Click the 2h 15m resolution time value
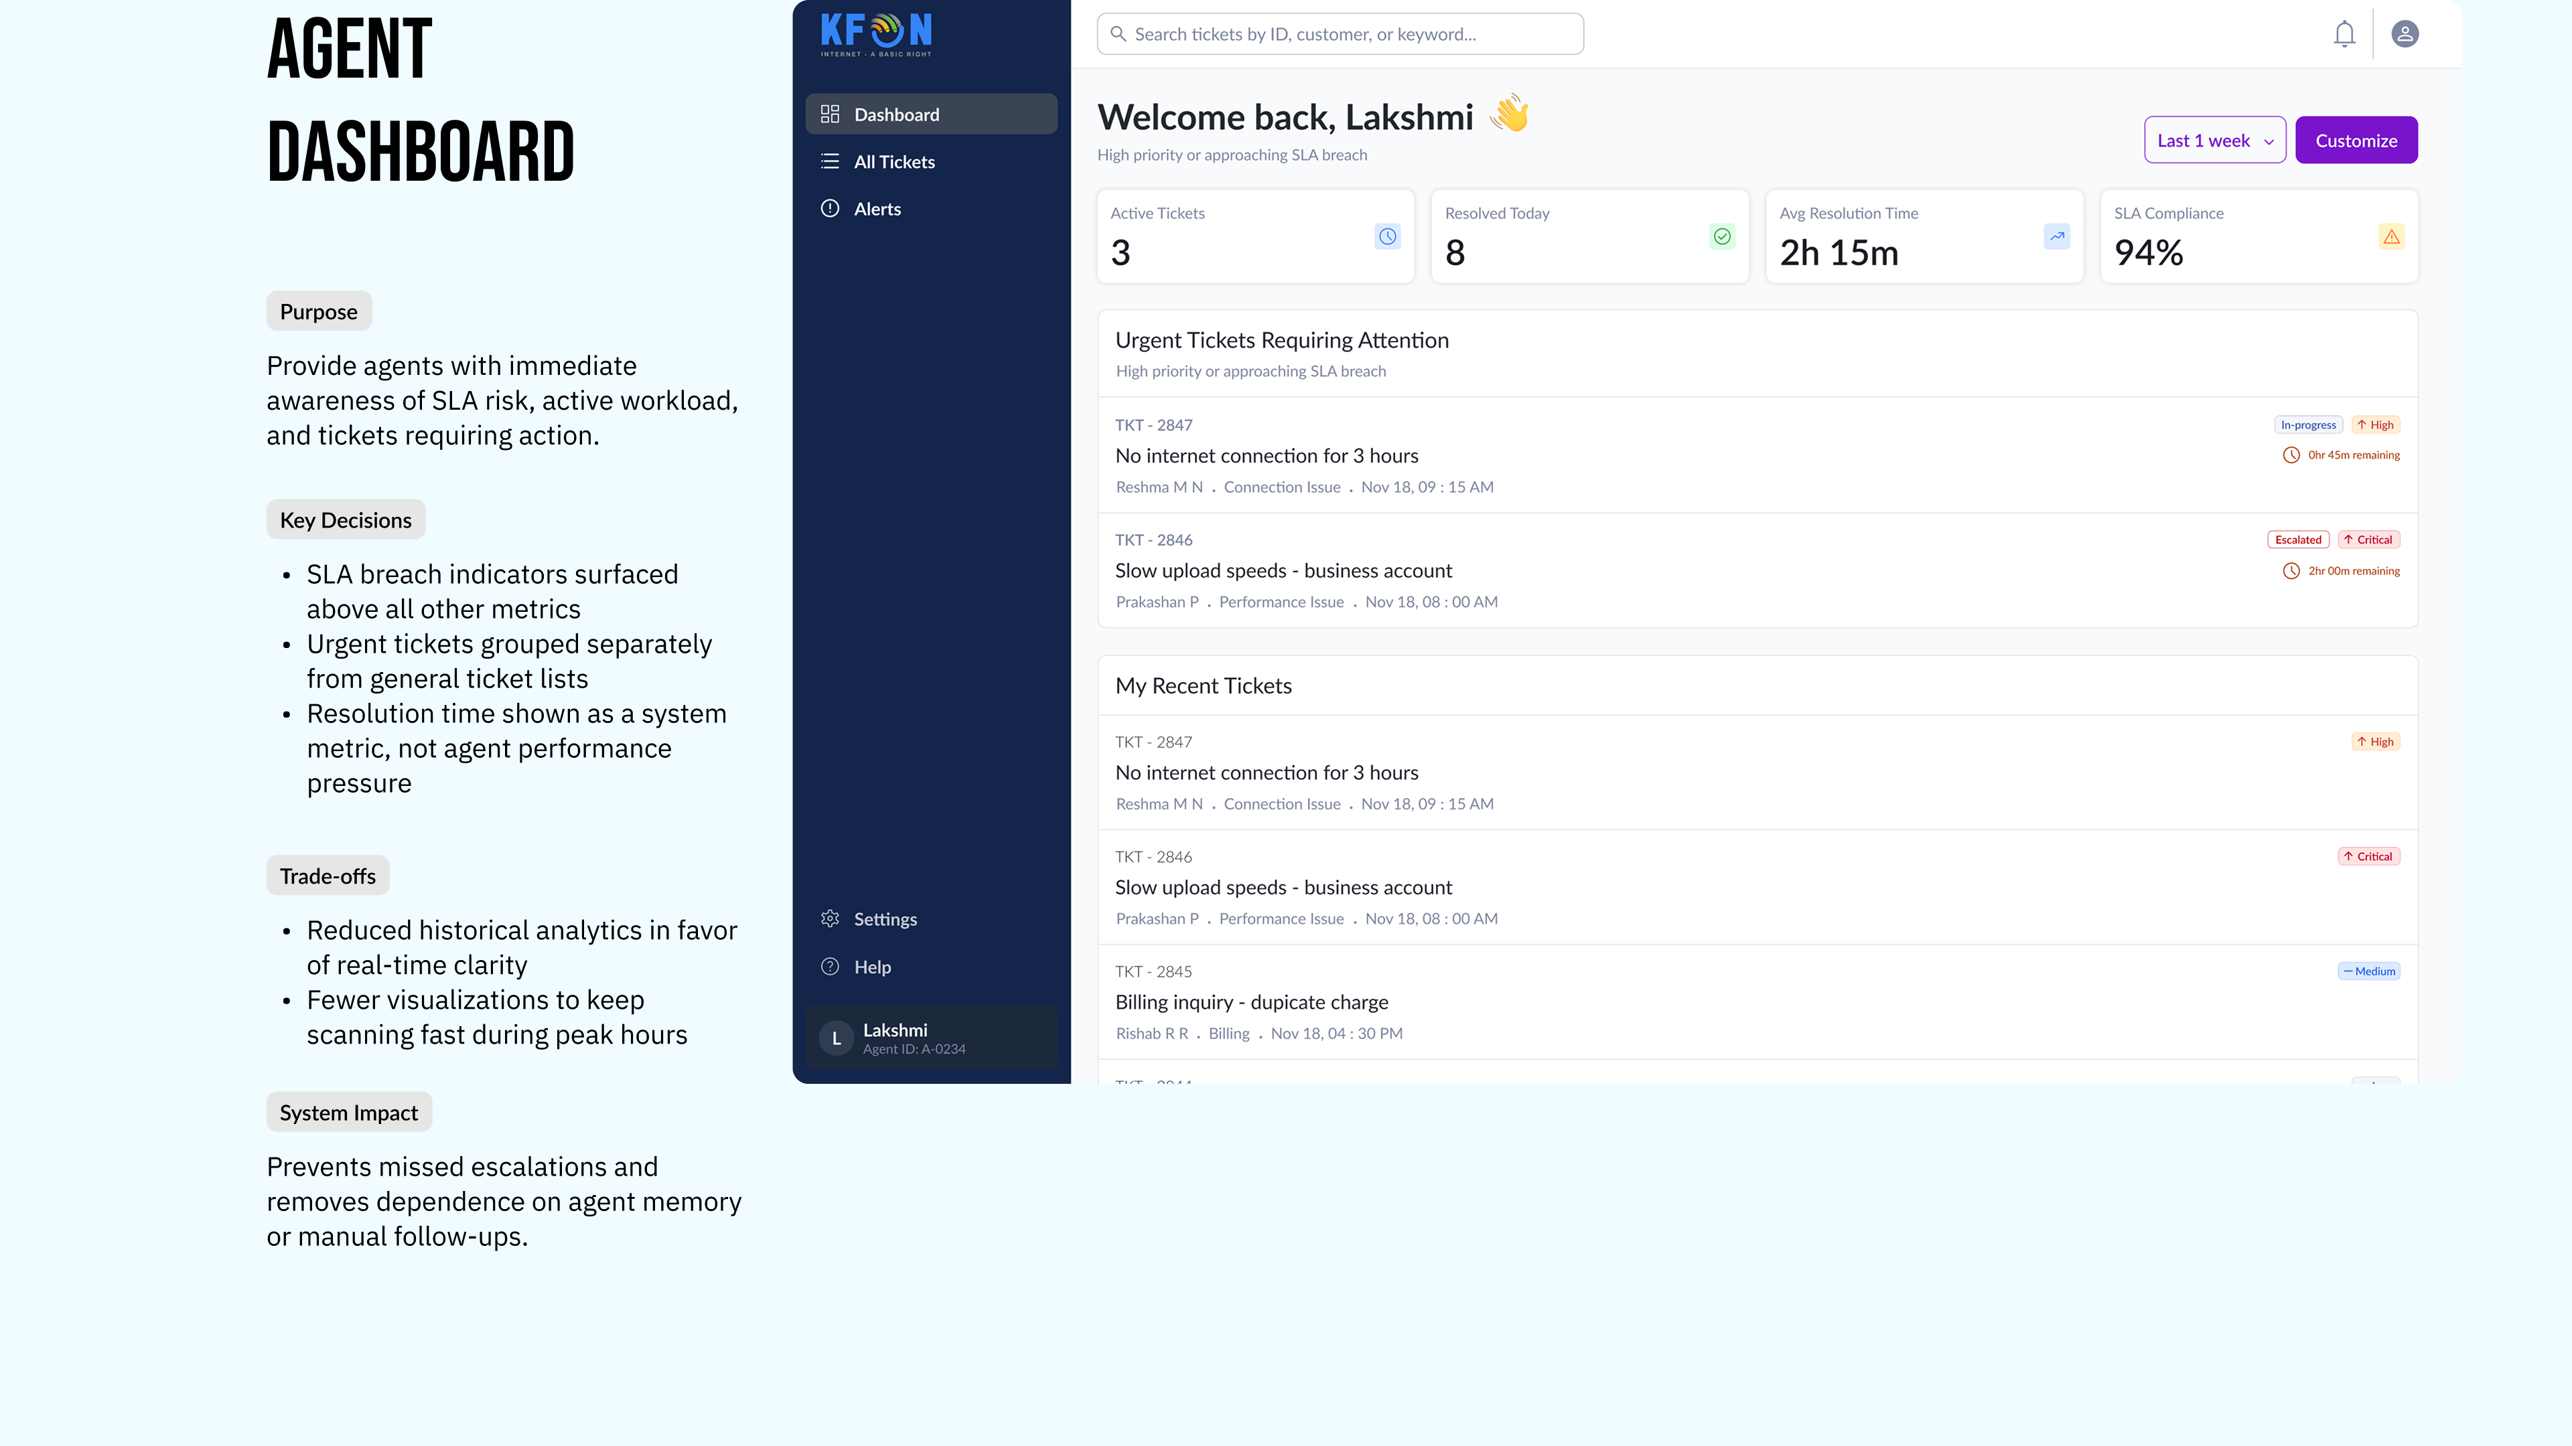This screenshot has height=1446, width=2572. pyautogui.click(x=1839, y=252)
